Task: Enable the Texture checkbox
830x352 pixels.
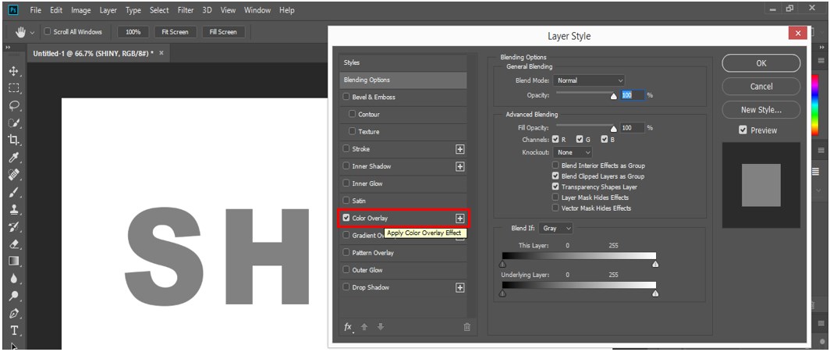Action: pyautogui.click(x=352, y=131)
